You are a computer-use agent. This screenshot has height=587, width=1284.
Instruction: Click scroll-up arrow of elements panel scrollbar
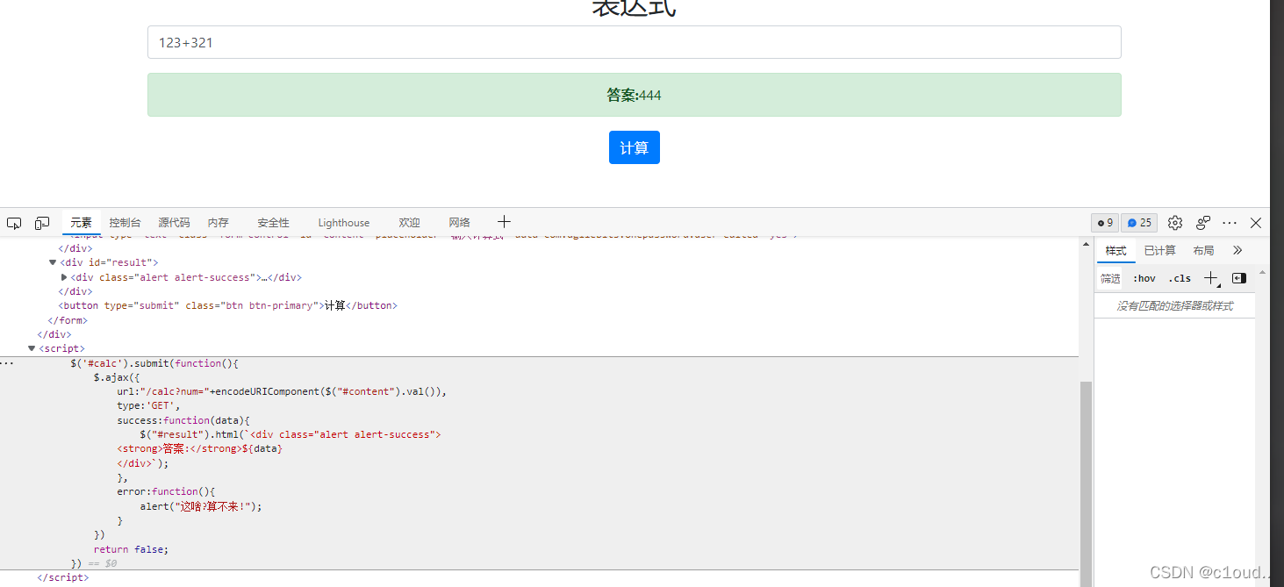point(1086,245)
